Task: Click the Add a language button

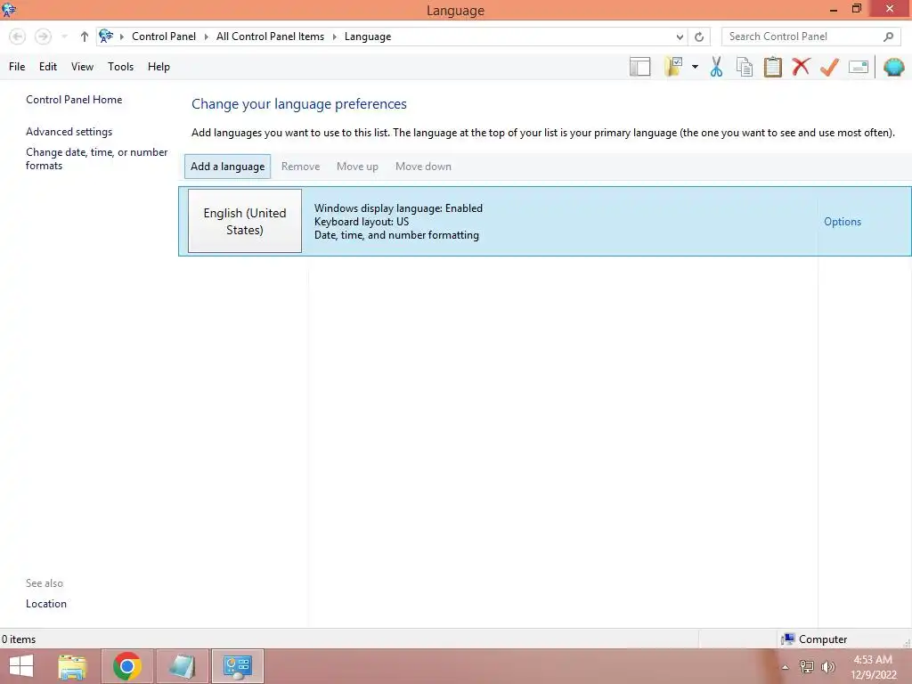Action: [x=227, y=167]
